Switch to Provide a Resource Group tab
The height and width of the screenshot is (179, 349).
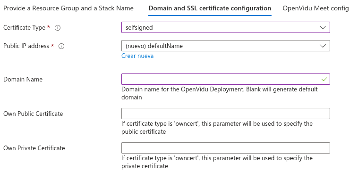coord(68,8)
